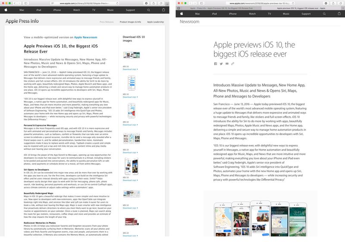Open search icon in left window nav bar
This screenshot has width=345, height=242.
point(149,10)
